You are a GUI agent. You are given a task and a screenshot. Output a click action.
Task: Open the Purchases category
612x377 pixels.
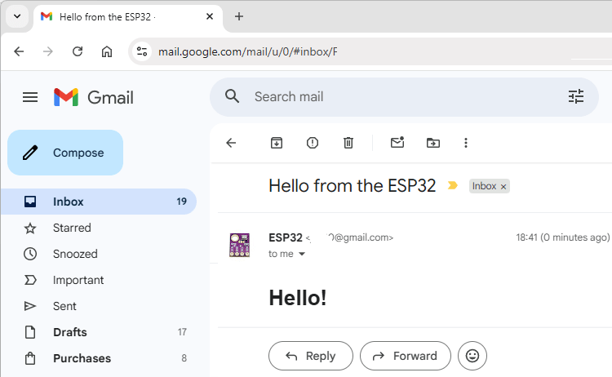tap(99, 358)
